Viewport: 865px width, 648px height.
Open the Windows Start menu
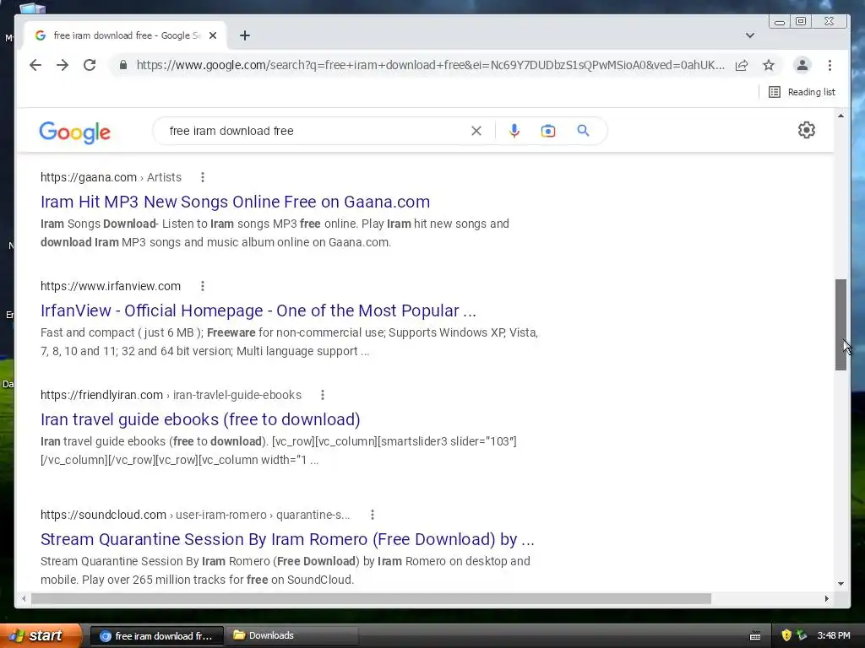(x=40, y=635)
